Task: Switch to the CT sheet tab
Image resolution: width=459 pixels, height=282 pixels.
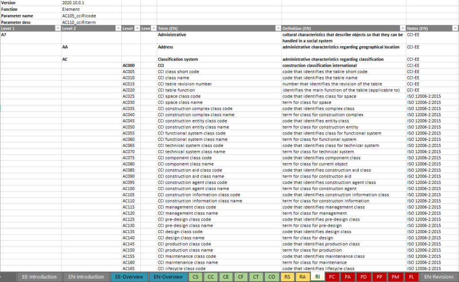Action: 256,277
